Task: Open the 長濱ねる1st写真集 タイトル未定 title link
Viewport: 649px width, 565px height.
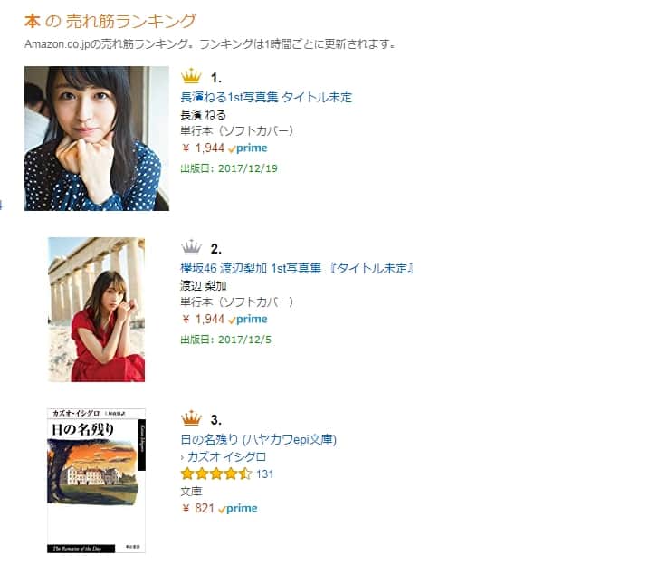Action: pyautogui.click(x=266, y=97)
